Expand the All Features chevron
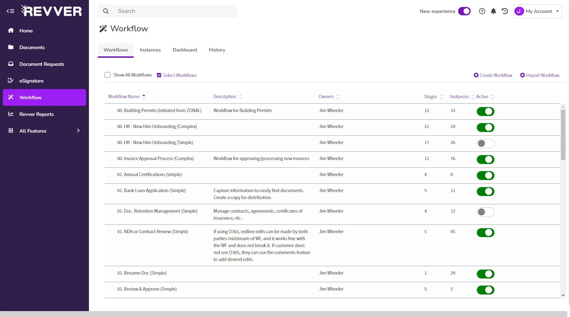 coord(78,131)
